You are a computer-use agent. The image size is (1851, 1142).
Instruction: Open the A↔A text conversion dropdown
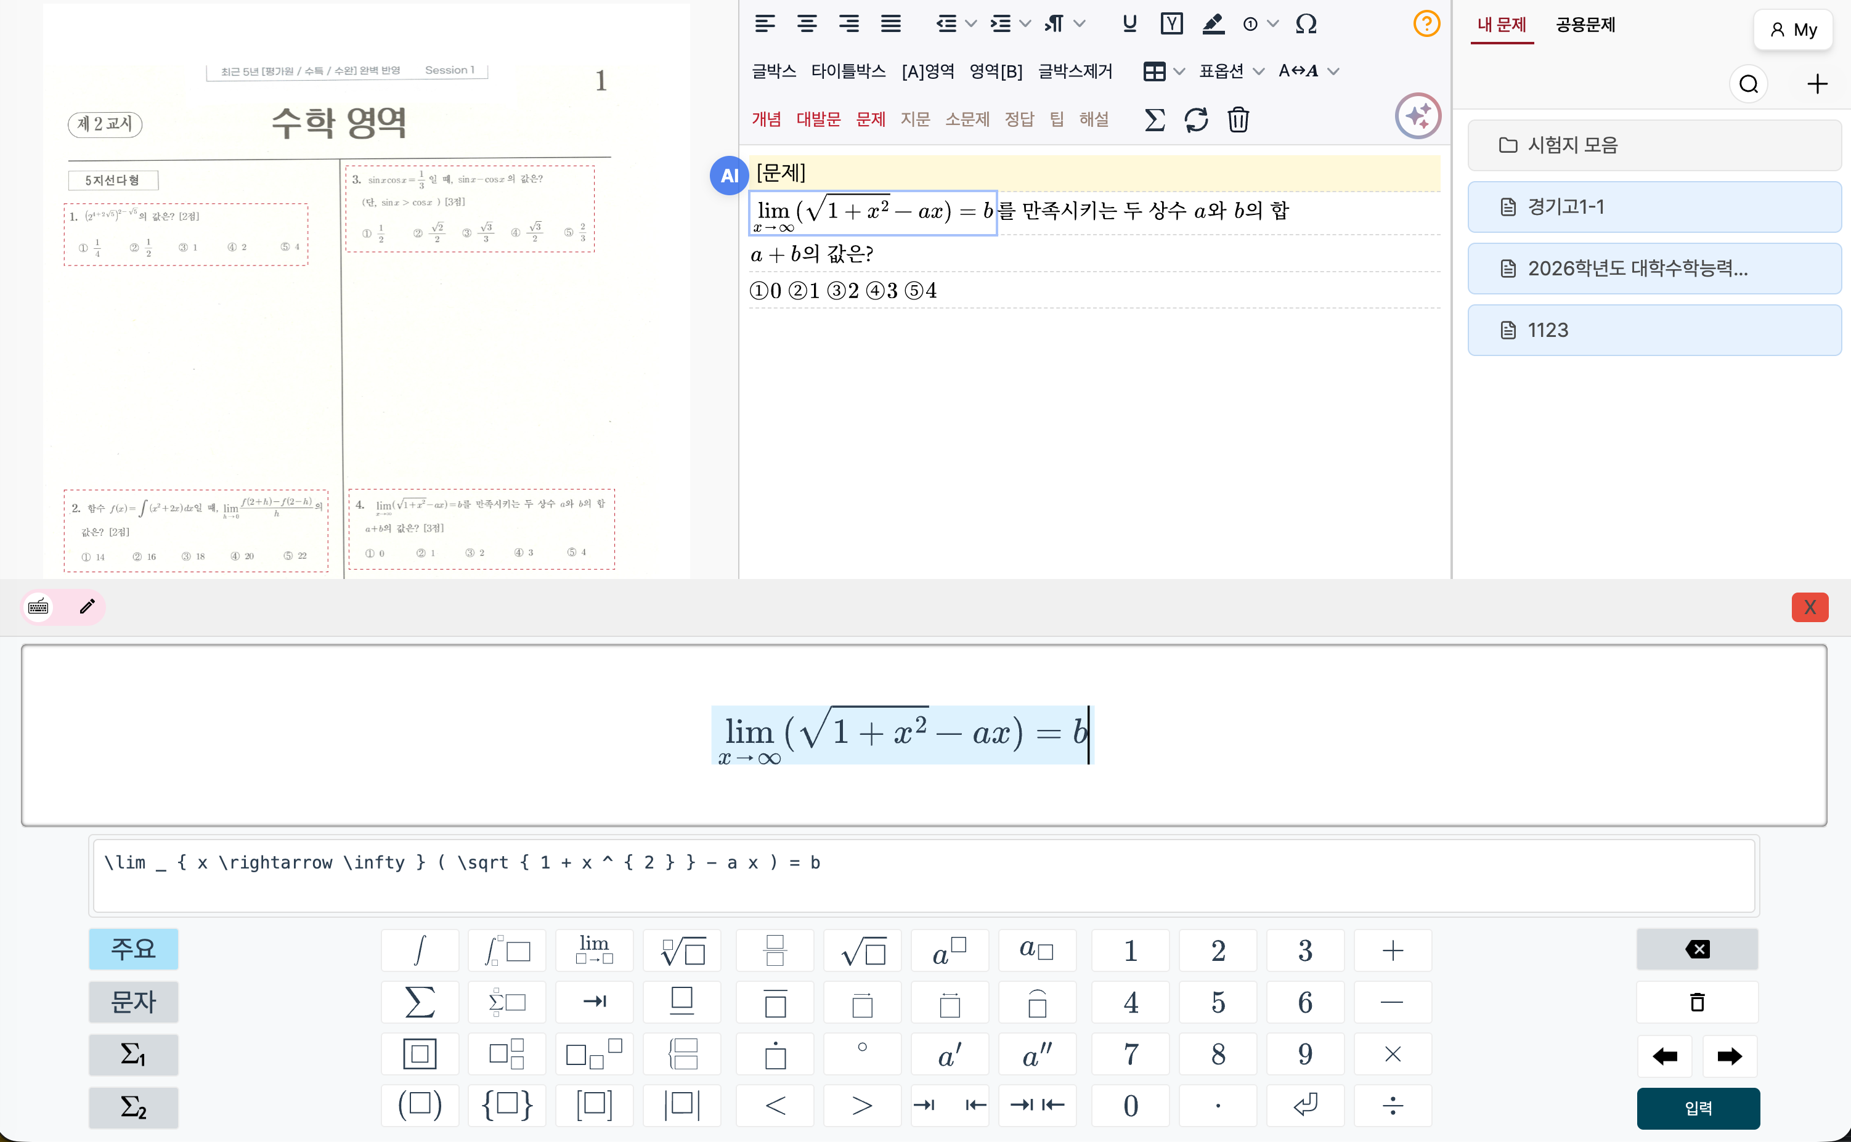click(1309, 71)
